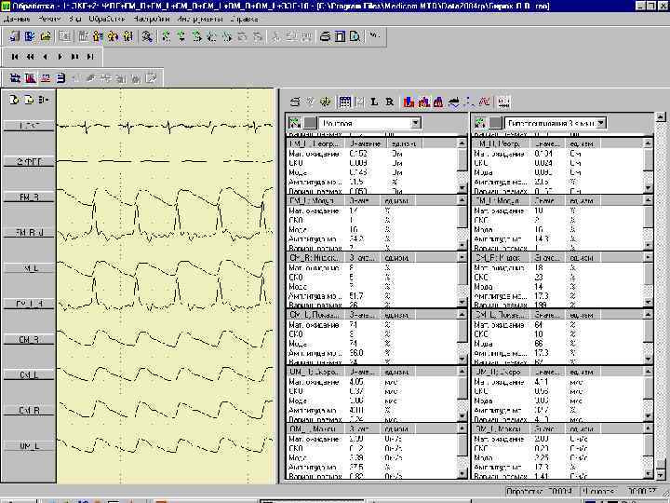Viewport: 670px width, 503px height.
Task: Jump to the end with skip-to-last button
Action: point(90,57)
